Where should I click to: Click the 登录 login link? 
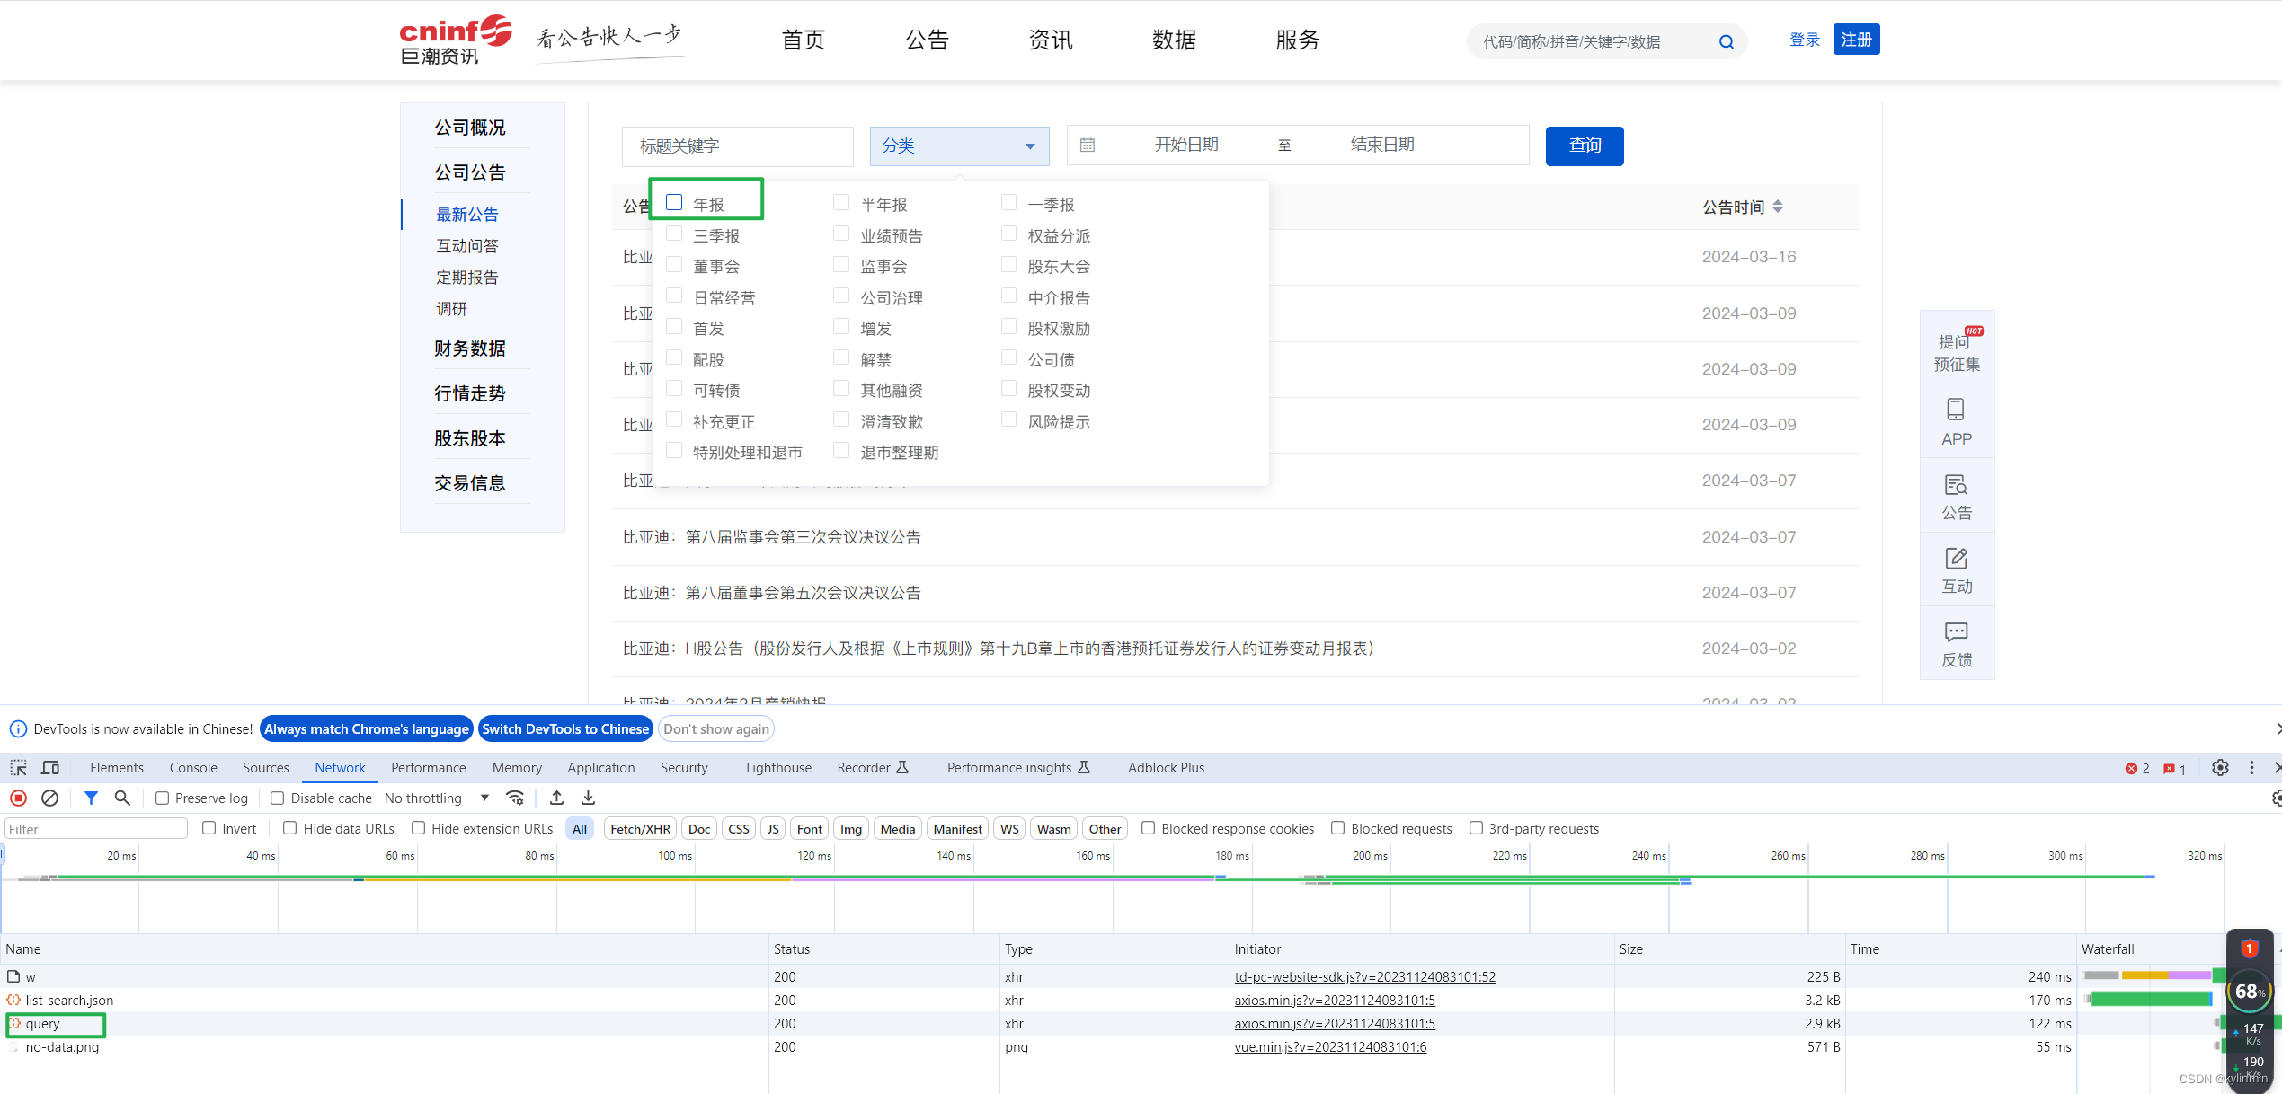click(x=1804, y=40)
